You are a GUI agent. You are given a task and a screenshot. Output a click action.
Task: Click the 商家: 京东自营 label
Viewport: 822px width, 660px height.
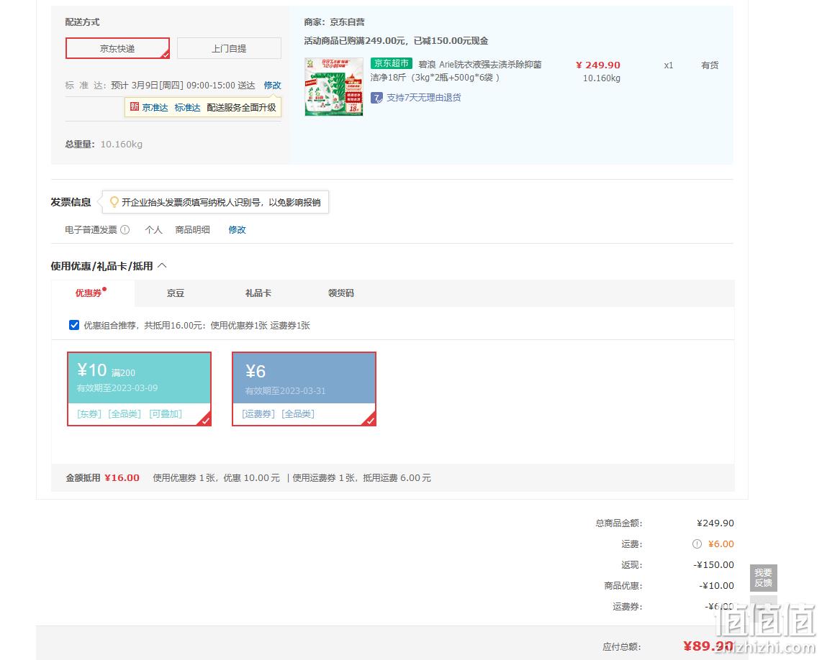point(334,22)
